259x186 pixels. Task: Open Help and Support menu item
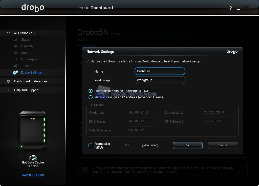pyautogui.click(x=26, y=90)
